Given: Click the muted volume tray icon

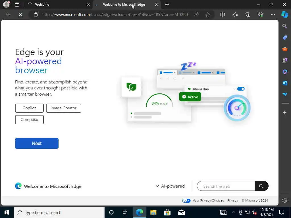Looking at the screenshot, I should click(x=254, y=212).
